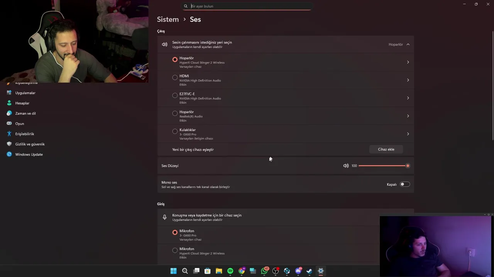Collapse the output device list chevron
Image resolution: width=494 pixels, height=277 pixels.
point(408,45)
